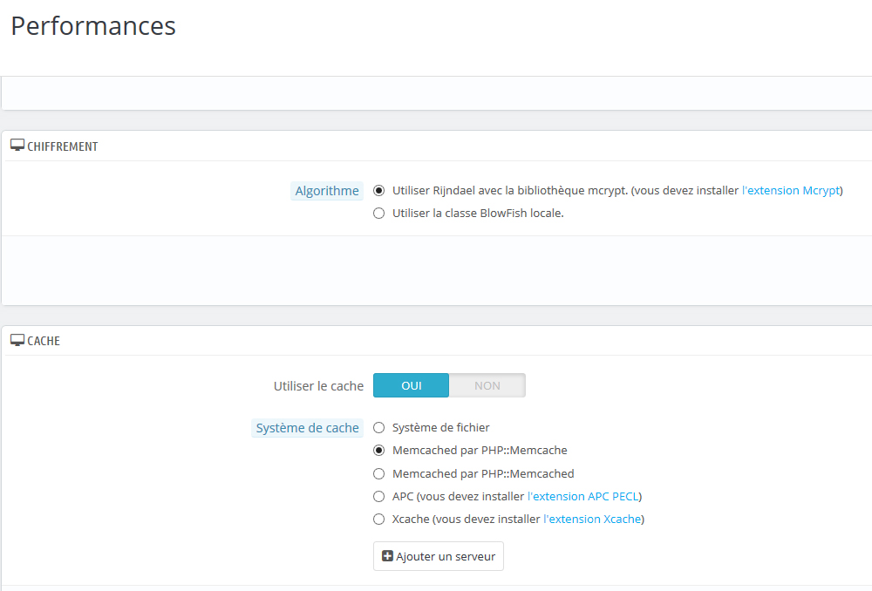Viewport: 872px width, 591px height.
Task: Select the APC cache system radio
Action: [x=378, y=497]
